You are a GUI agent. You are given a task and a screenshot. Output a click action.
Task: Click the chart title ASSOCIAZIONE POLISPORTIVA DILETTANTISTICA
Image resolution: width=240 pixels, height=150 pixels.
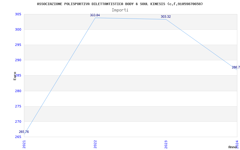coord(120,4)
